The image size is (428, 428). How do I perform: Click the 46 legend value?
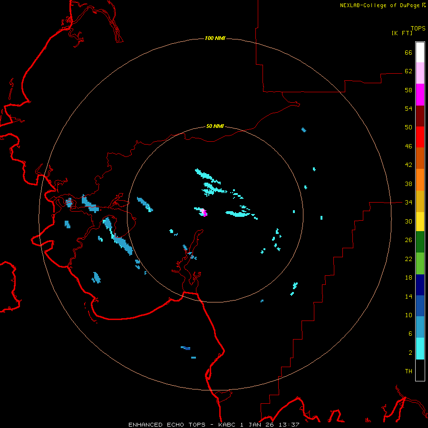click(x=409, y=146)
